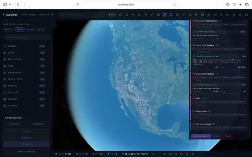The width and height of the screenshot is (252, 157).
Task: Expand the Argo Floats category chevron
Action: click(x=48, y=59)
